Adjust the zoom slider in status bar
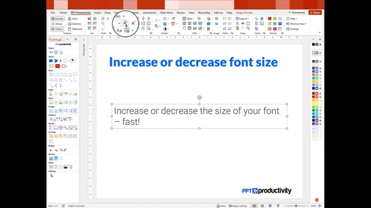The image size is (371, 208). click(296, 206)
